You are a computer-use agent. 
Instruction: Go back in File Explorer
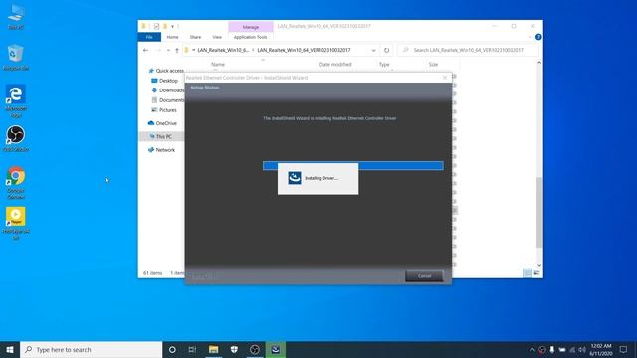point(146,50)
